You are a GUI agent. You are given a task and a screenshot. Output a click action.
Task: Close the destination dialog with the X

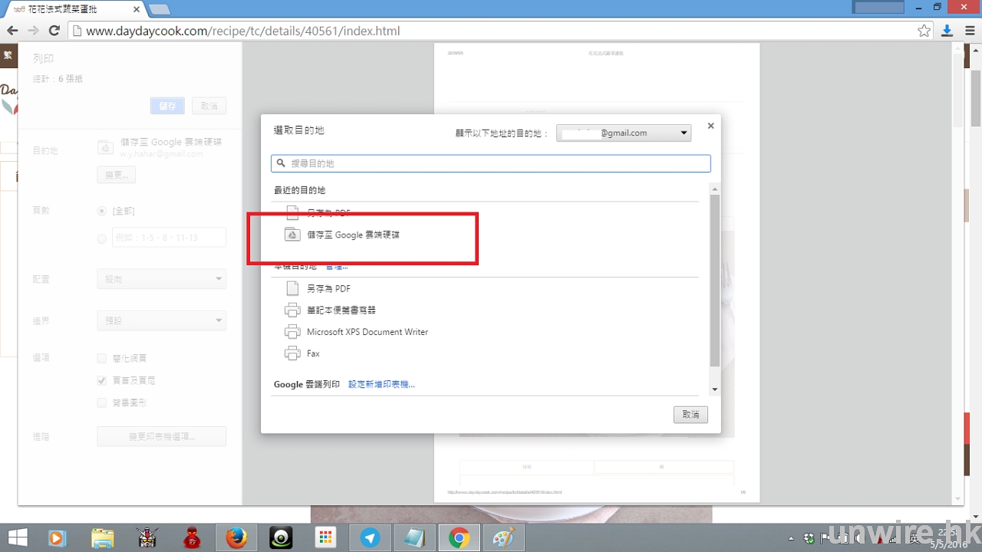pyautogui.click(x=710, y=126)
